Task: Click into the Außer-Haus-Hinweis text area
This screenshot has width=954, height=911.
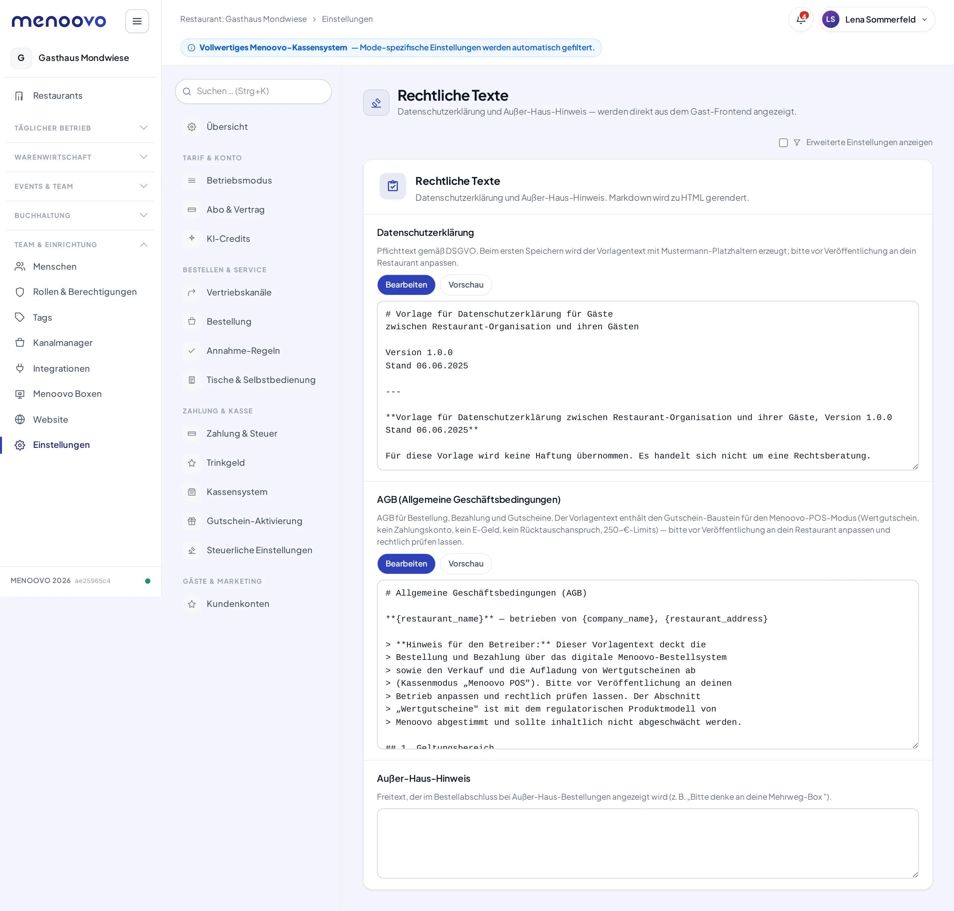Action: click(x=648, y=843)
